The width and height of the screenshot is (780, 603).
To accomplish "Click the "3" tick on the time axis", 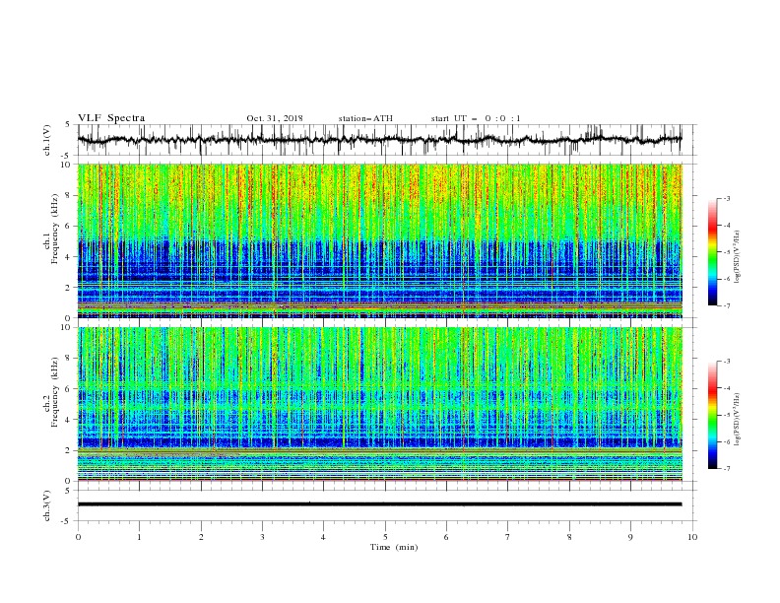I will tap(262, 537).
